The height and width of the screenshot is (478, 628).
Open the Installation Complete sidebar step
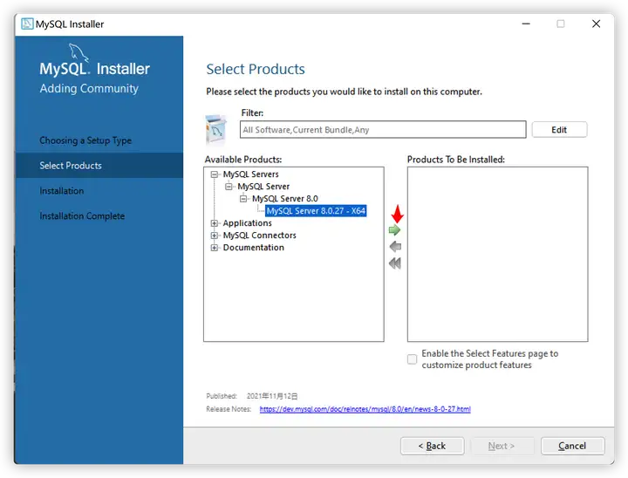point(82,216)
